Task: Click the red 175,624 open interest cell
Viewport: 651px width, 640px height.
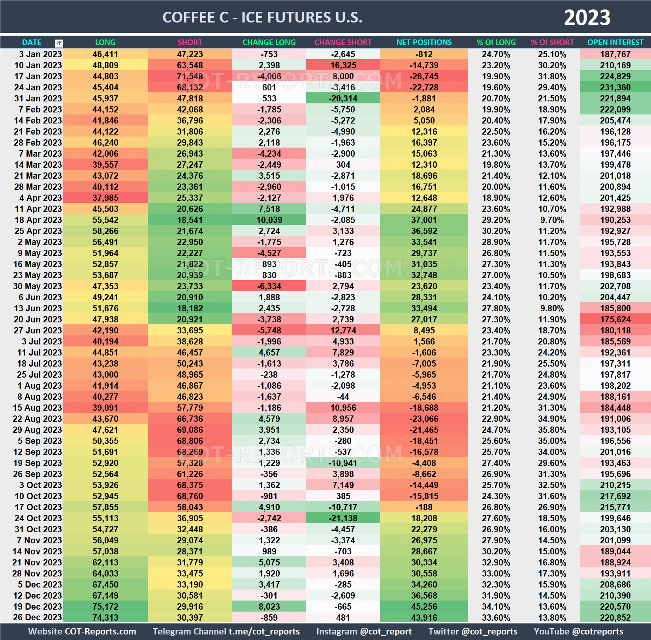Action: (615, 319)
